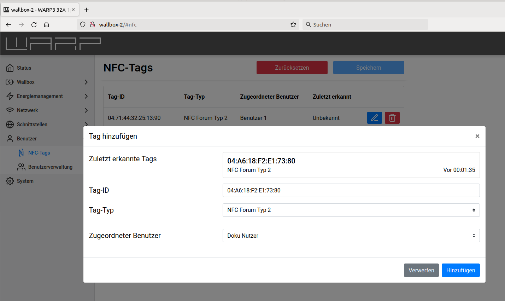Click the Zuletzt erkannt column header

tap(332, 97)
